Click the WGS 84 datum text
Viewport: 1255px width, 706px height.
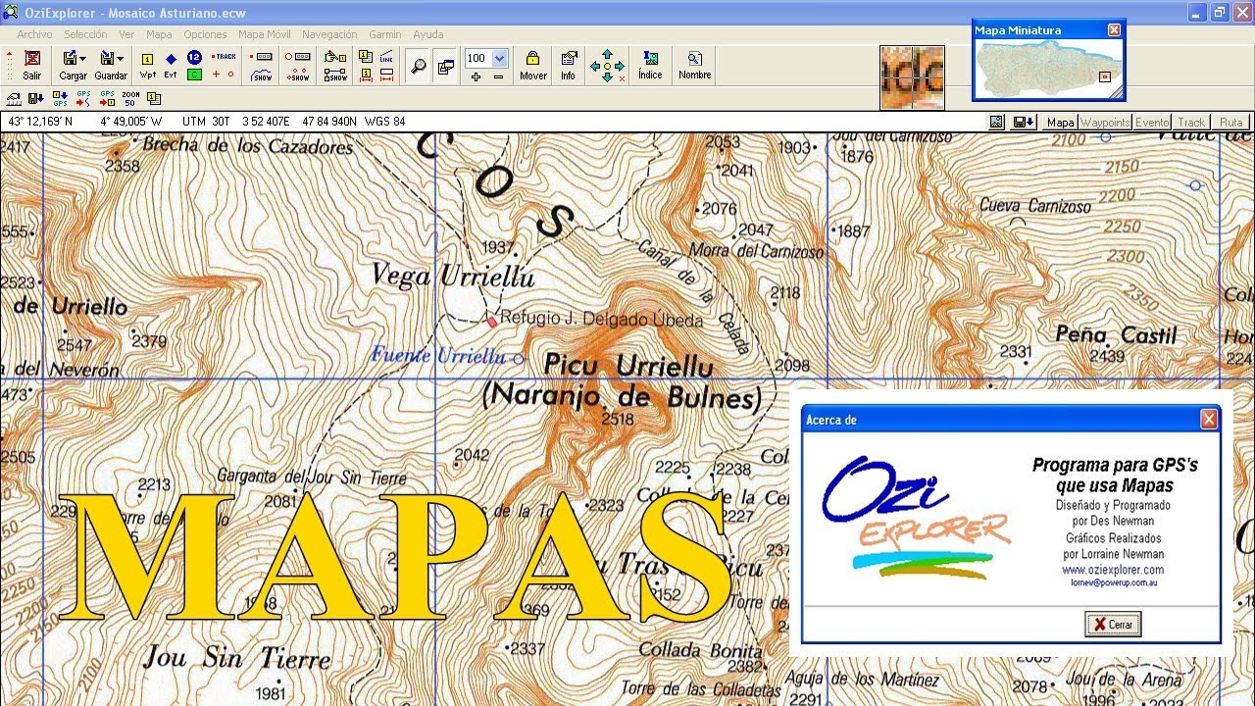[384, 122]
